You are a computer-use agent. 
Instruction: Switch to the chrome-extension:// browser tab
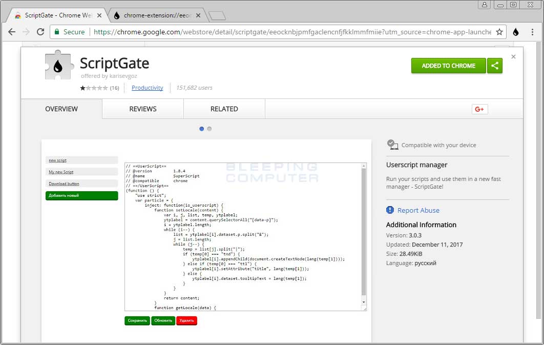[x=157, y=15]
